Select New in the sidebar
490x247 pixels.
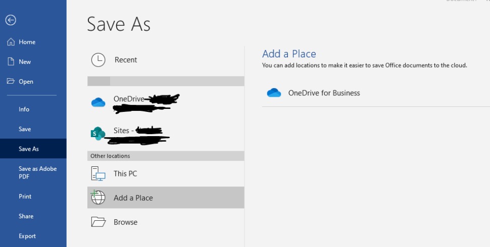(x=33, y=61)
